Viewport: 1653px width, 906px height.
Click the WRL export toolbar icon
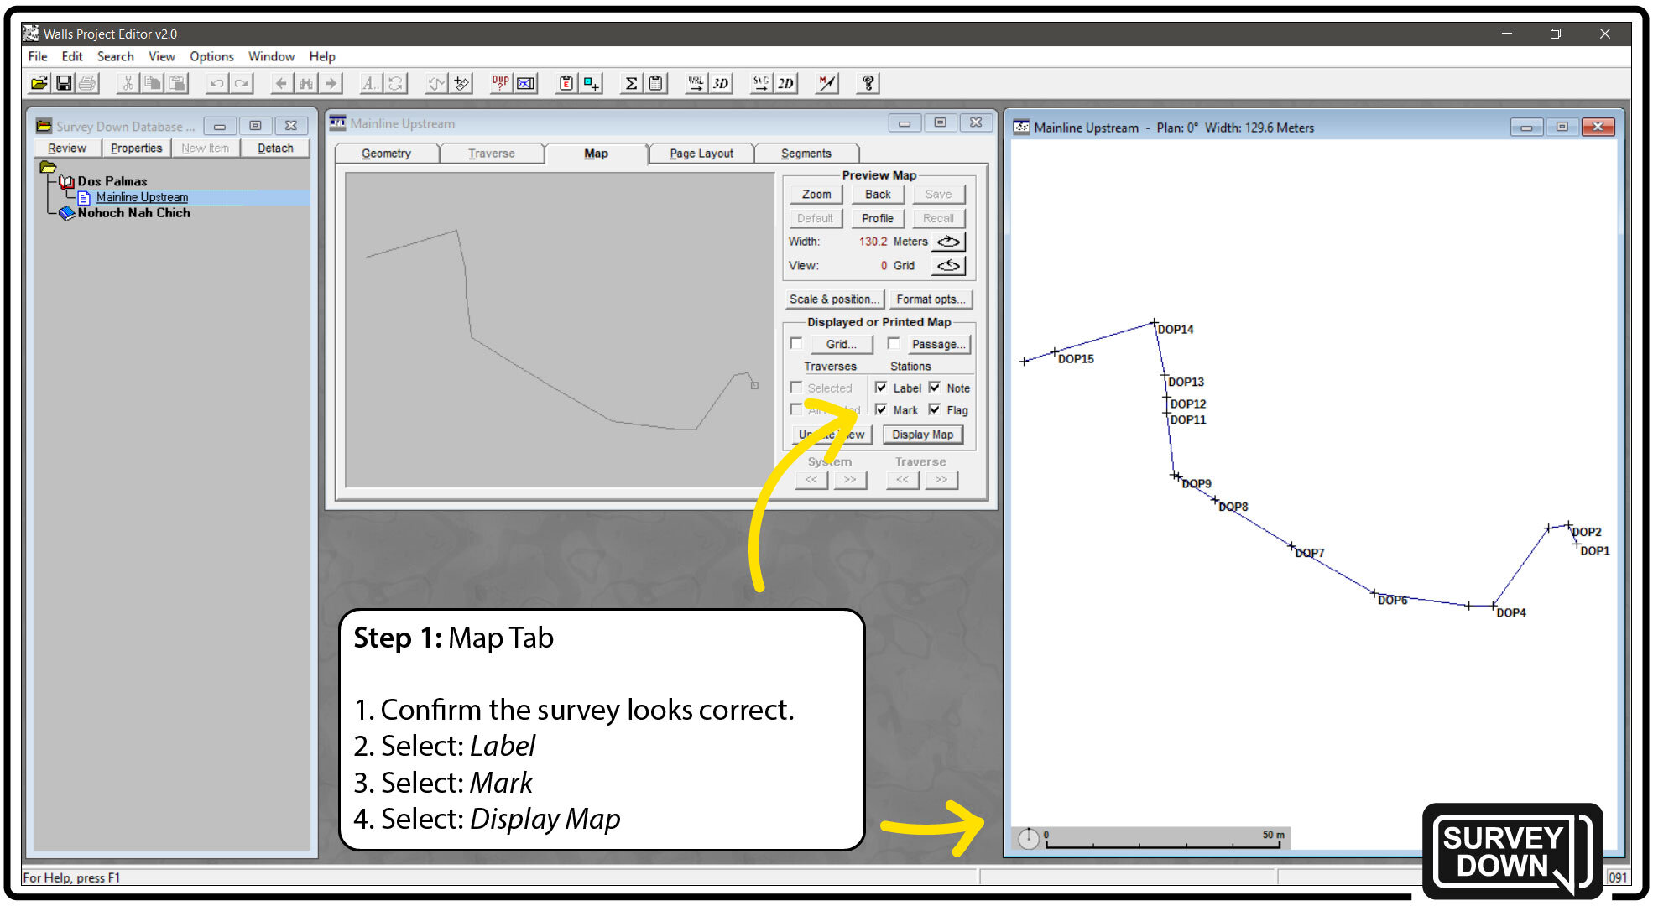[x=696, y=83]
